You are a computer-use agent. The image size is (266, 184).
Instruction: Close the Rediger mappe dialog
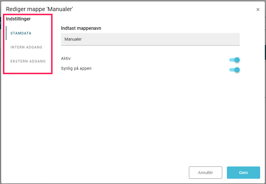pyautogui.click(x=258, y=10)
